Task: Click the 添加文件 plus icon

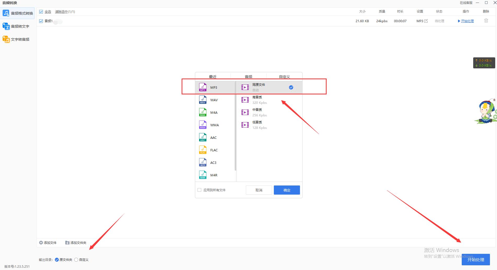Action: 41,243
